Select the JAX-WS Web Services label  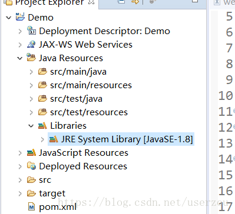tap(85, 44)
